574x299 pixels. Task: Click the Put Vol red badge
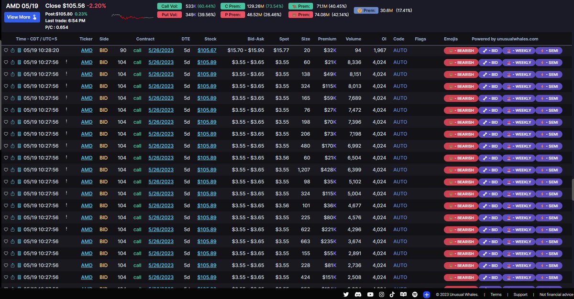[169, 15]
